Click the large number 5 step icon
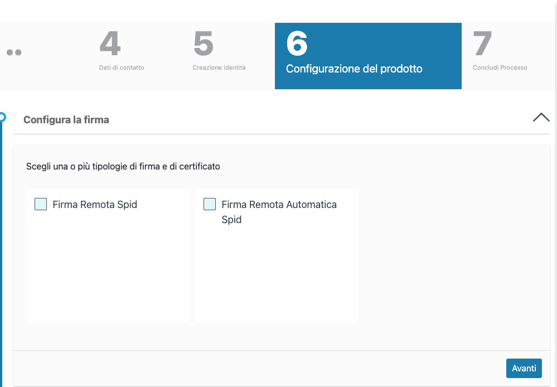This screenshot has height=387, width=557. coord(204,44)
